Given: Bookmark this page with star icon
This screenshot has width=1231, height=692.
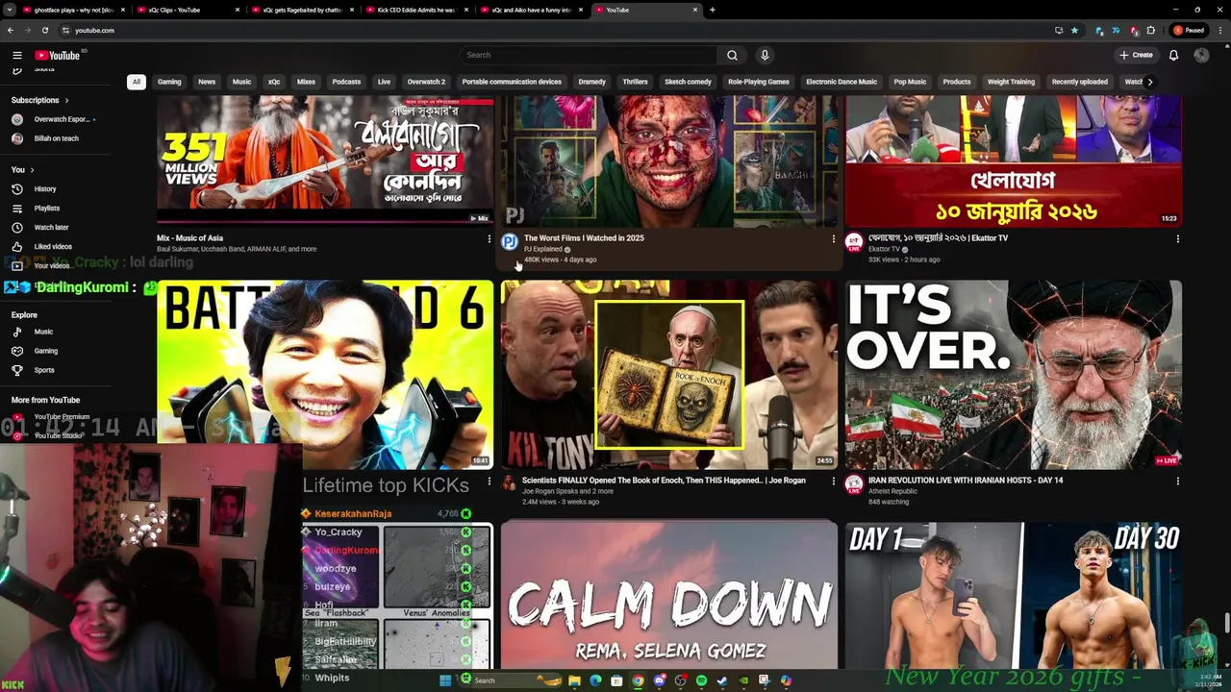Looking at the screenshot, I should 1074,30.
